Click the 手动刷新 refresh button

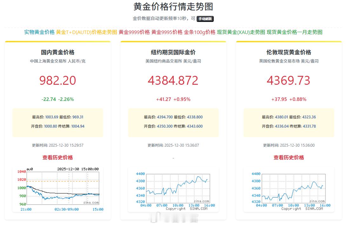(x=205, y=19)
